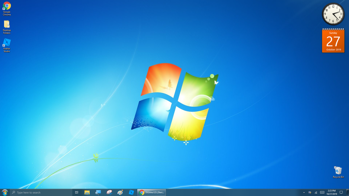Open the Recycle Bin on the desktop

click(338, 172)
